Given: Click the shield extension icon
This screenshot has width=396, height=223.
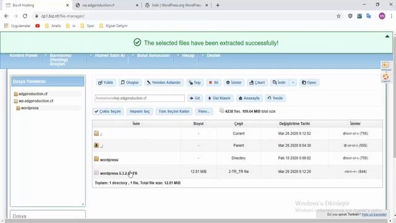Looking at the screenshot, I should 350,16.
